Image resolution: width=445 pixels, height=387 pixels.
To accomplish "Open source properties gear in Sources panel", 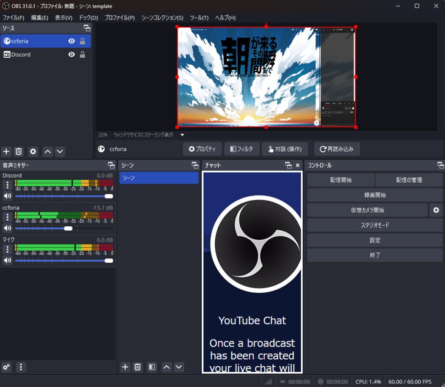I will (33, 152).
